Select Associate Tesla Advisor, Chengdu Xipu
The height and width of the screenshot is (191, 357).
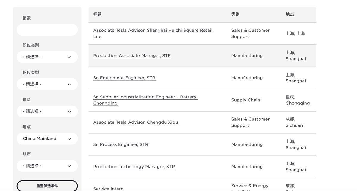(136, 122)
